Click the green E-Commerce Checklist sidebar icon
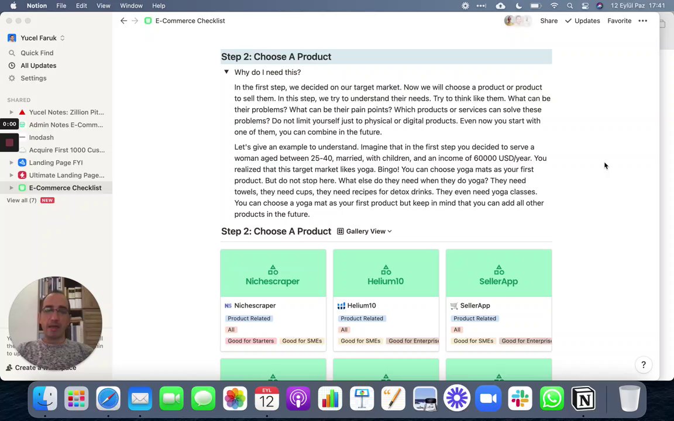674x421 pixels. (x=22, y=188)
